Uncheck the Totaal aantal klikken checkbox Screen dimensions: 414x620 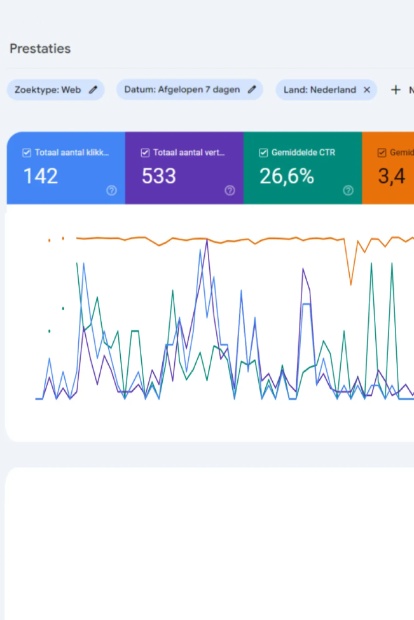27,152
